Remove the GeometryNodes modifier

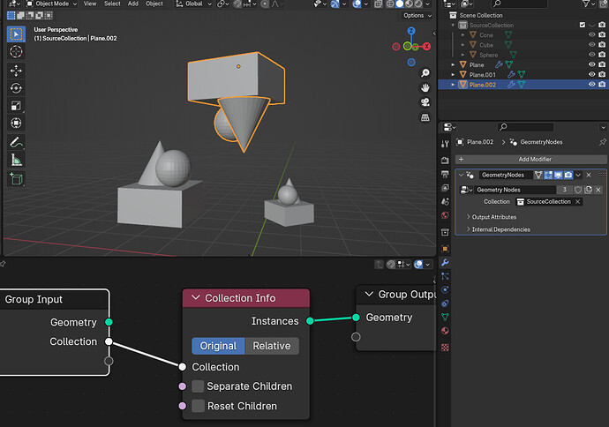pos(589,175)
